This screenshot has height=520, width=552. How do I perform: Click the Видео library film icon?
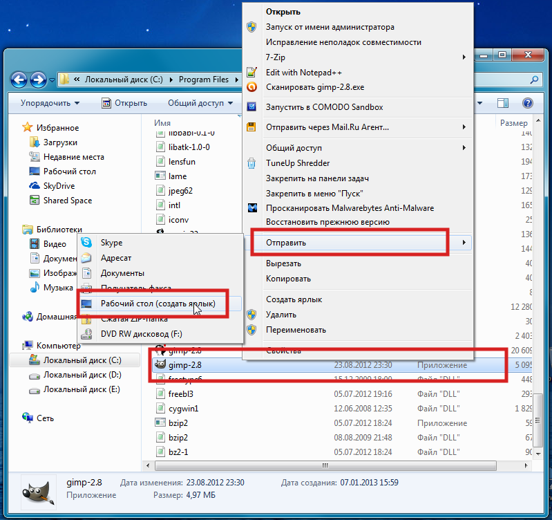tap(35, 244)
